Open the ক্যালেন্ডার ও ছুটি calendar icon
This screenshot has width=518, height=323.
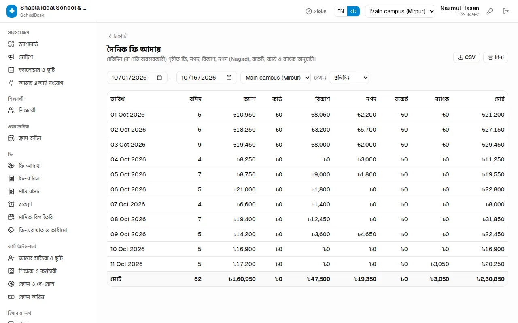(11, 70)
